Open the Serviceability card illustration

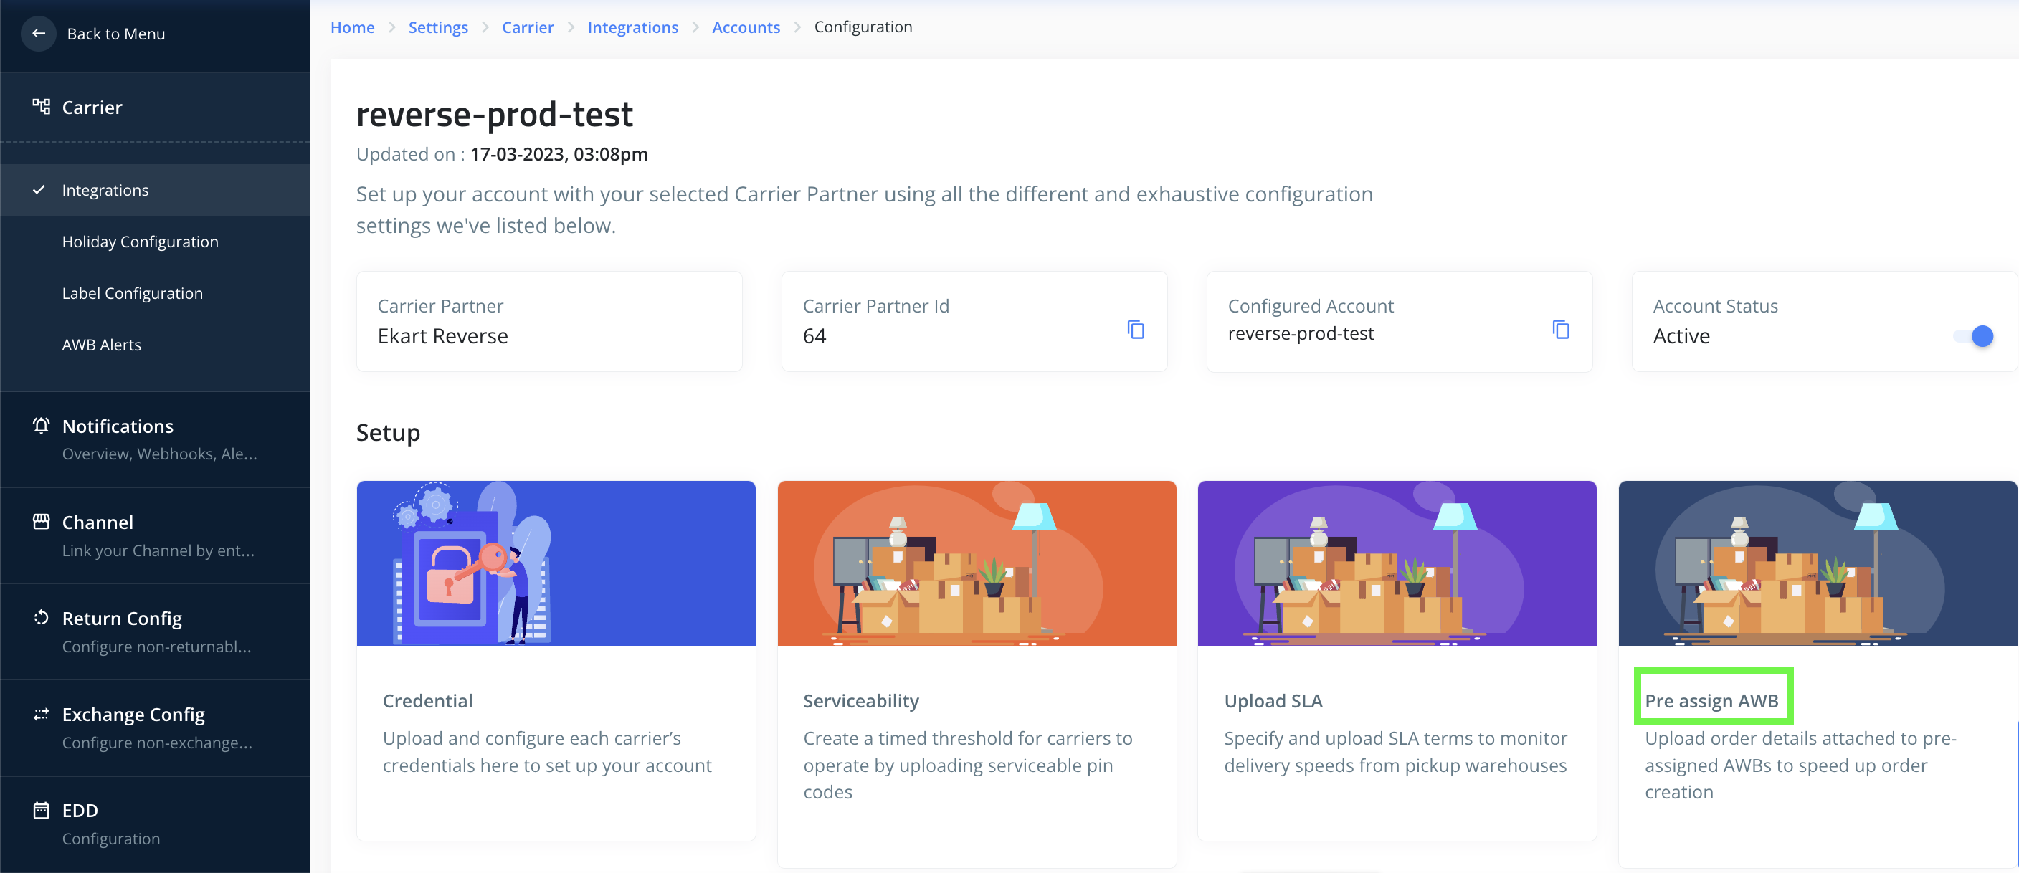pos(977,563)
